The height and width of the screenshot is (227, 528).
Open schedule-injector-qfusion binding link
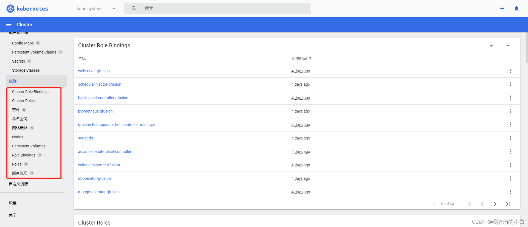[100, 84]
